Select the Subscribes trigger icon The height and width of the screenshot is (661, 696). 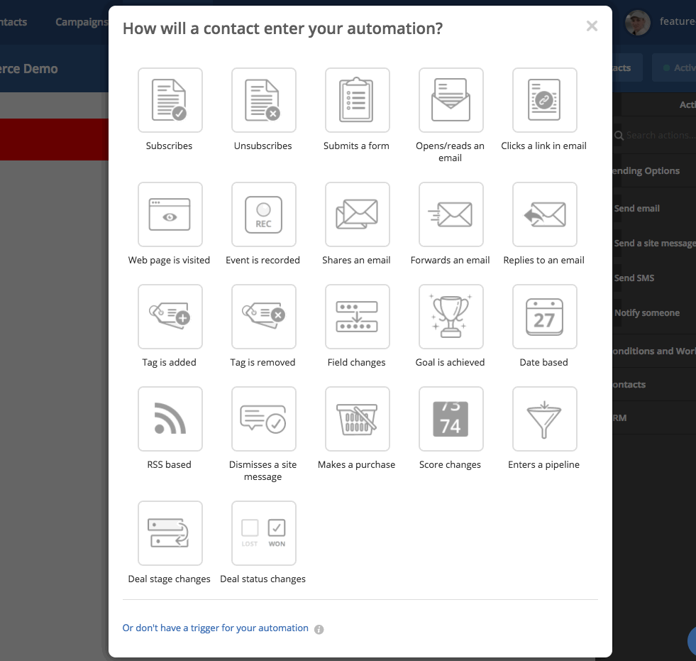[x=170, y=100]
